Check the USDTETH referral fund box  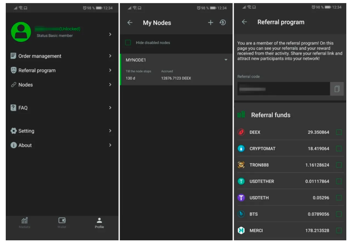click(339, 198)
